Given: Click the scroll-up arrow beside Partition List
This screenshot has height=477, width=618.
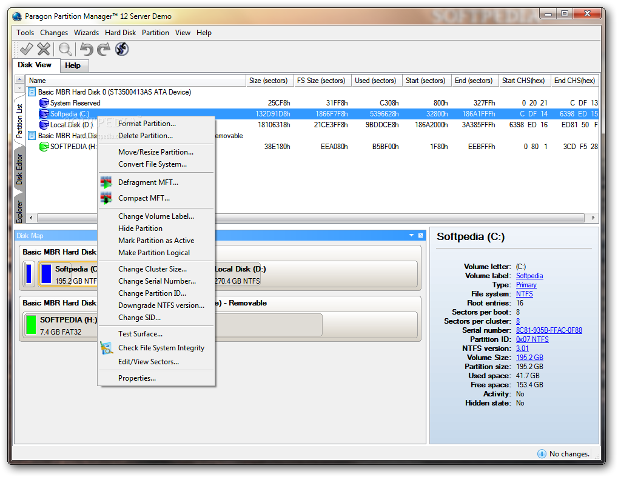Looking at the screenshot, I should point(19,79).
